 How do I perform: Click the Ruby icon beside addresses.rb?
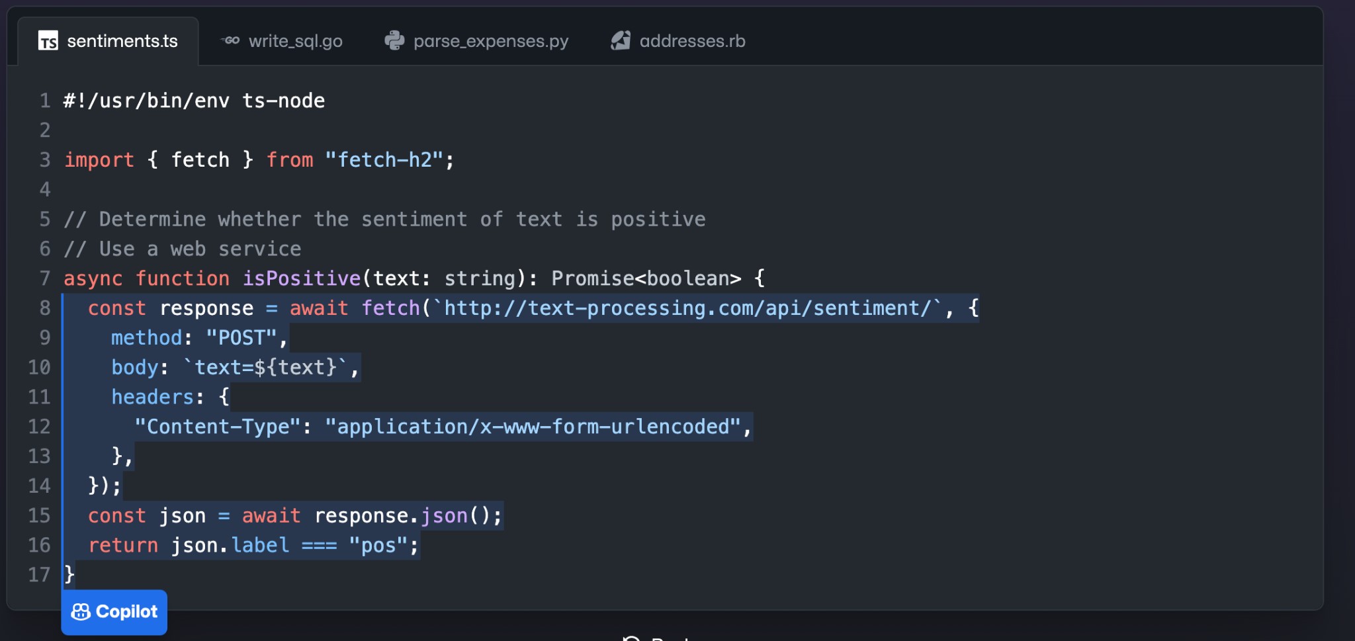tap(621, 41)
